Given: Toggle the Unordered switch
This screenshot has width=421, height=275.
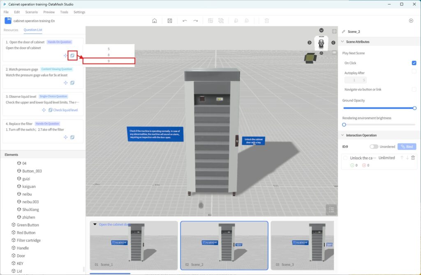Looking at the screenshot, I should pos(374,147).
